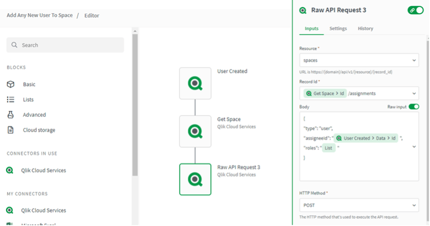430x226 pixels.
Task: Open the Cloud storage category
Action: [x=39, y=130]
